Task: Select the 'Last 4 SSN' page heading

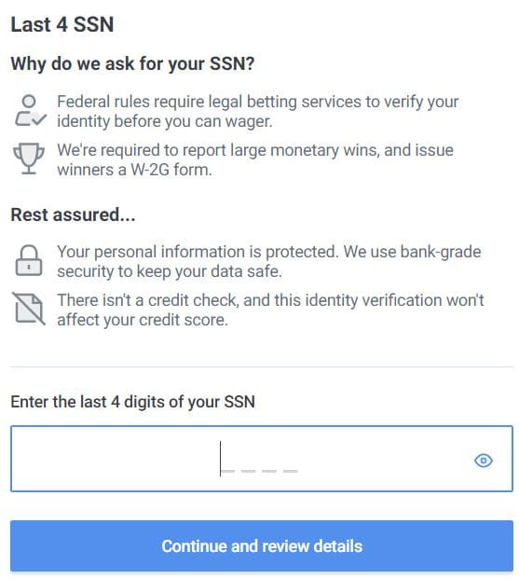Action: pos(62,25)
